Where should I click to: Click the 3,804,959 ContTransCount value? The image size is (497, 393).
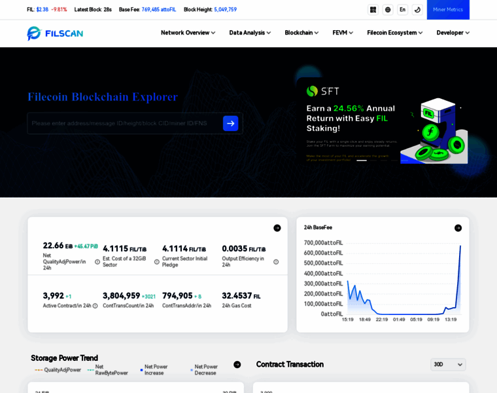[122, 296]
